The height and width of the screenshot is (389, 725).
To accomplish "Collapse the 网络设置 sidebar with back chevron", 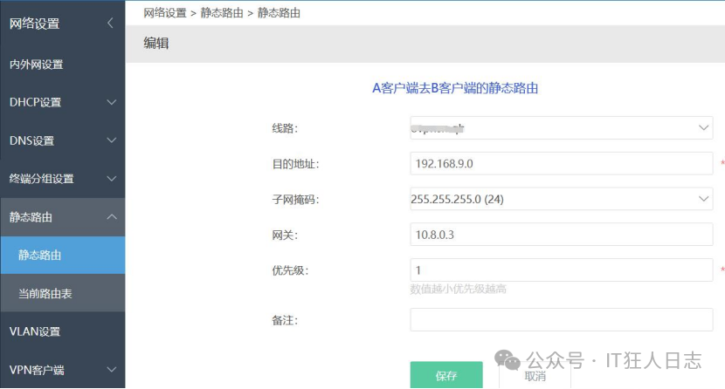I will coord(110,23).
